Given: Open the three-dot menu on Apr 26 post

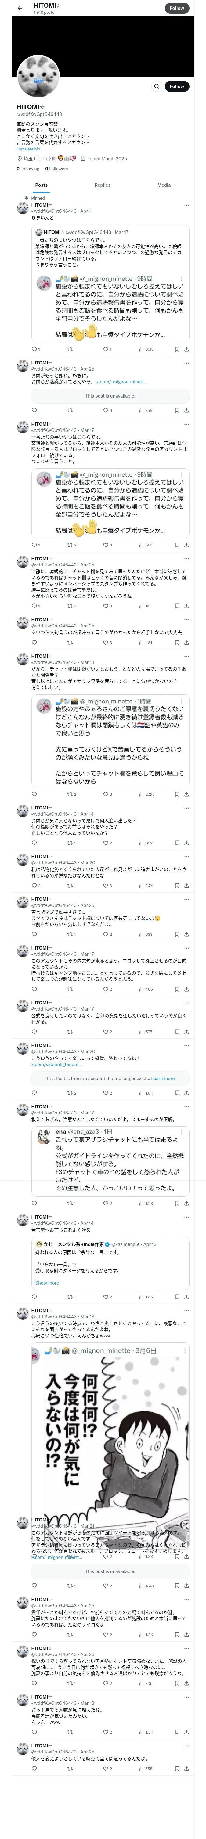Looking at the screenshot, I should pos(186,1648).
